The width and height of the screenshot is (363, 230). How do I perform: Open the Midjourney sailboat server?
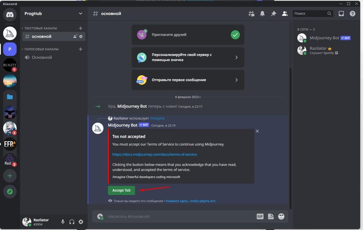click(10, 34)
